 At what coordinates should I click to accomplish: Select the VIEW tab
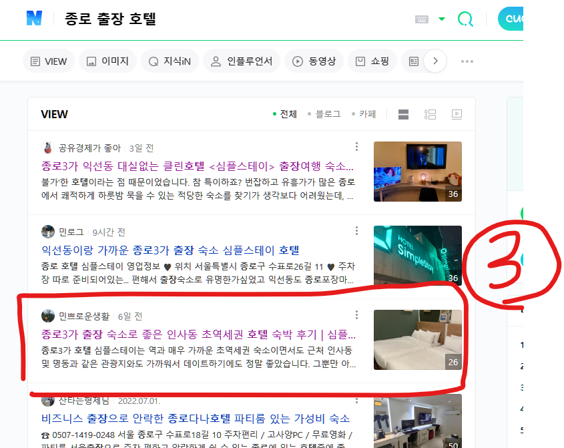click(x=49, y=61)
